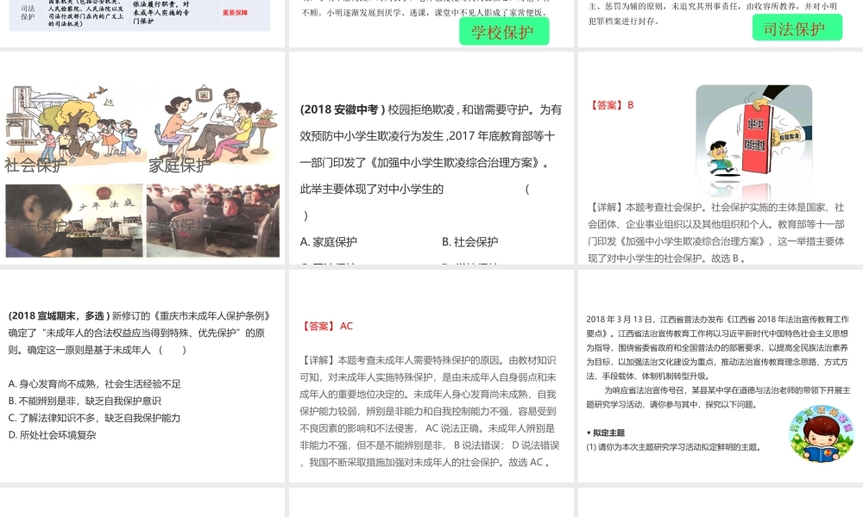Select the 校园欺凌 shield cartoon image
Image resolution: width=863 pixels, height=517 pixels.
[x=754, y=133]
